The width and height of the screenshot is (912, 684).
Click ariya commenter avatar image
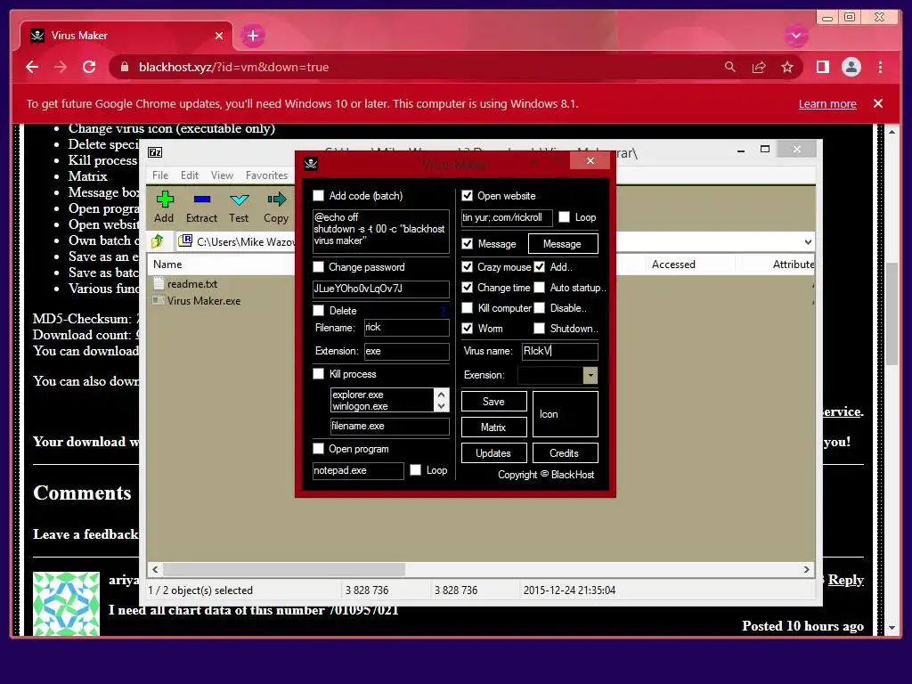66,603
